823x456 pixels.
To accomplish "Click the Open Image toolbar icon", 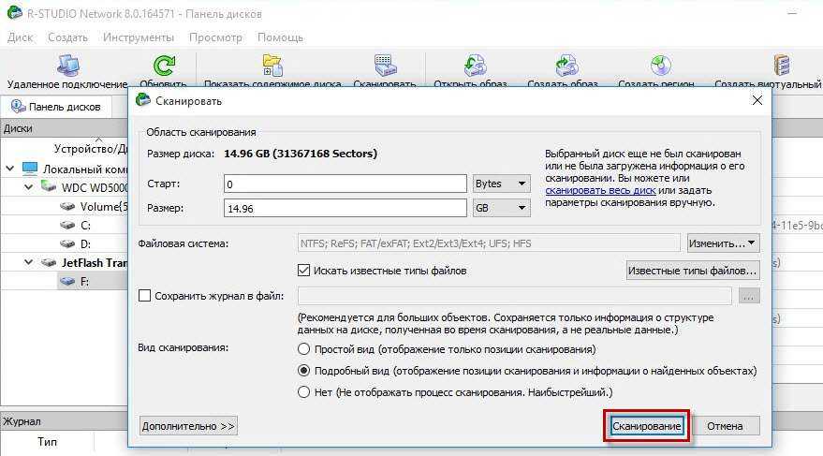I will 476,67.
